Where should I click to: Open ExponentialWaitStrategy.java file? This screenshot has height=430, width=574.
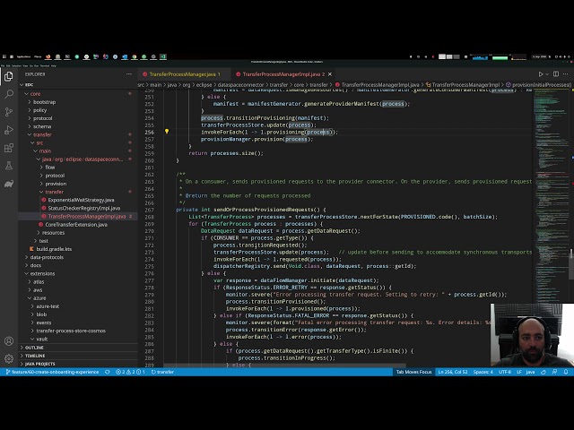[81, 200]
